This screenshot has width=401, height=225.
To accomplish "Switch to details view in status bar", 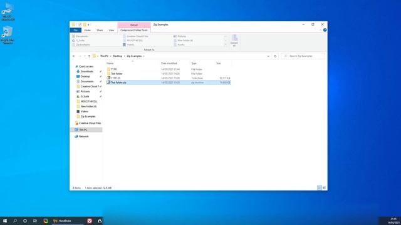I will (x=319, y=187).
